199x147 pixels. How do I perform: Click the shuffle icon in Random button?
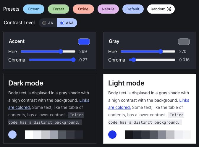click(169, 9)
